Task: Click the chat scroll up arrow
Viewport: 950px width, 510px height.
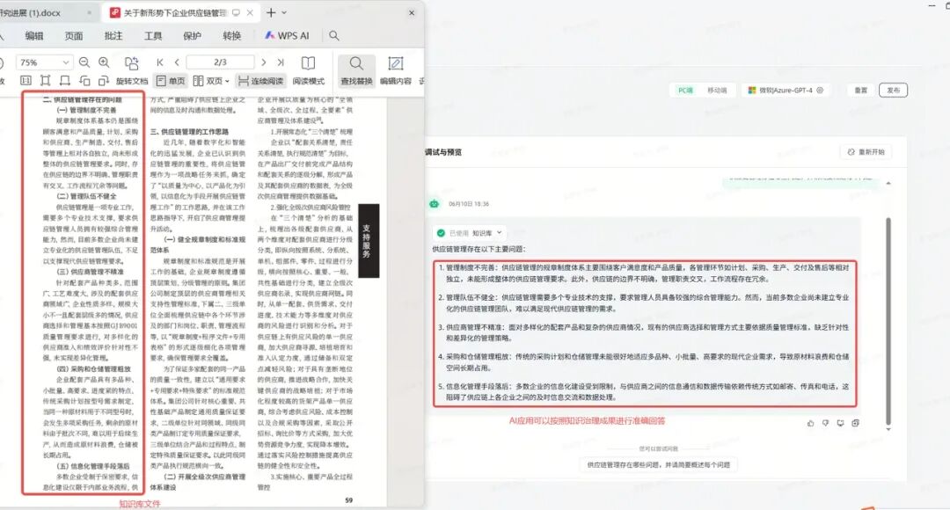Action: [x=888, y=183]
